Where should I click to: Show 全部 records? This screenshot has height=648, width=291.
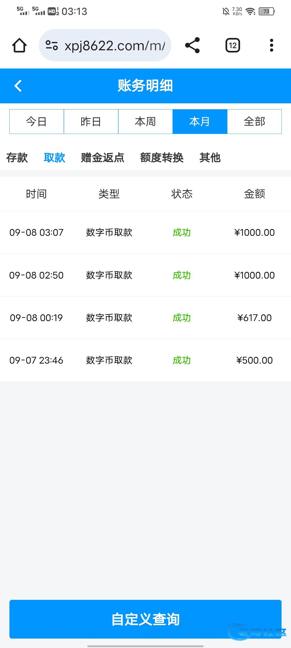(x=254, y=122)
